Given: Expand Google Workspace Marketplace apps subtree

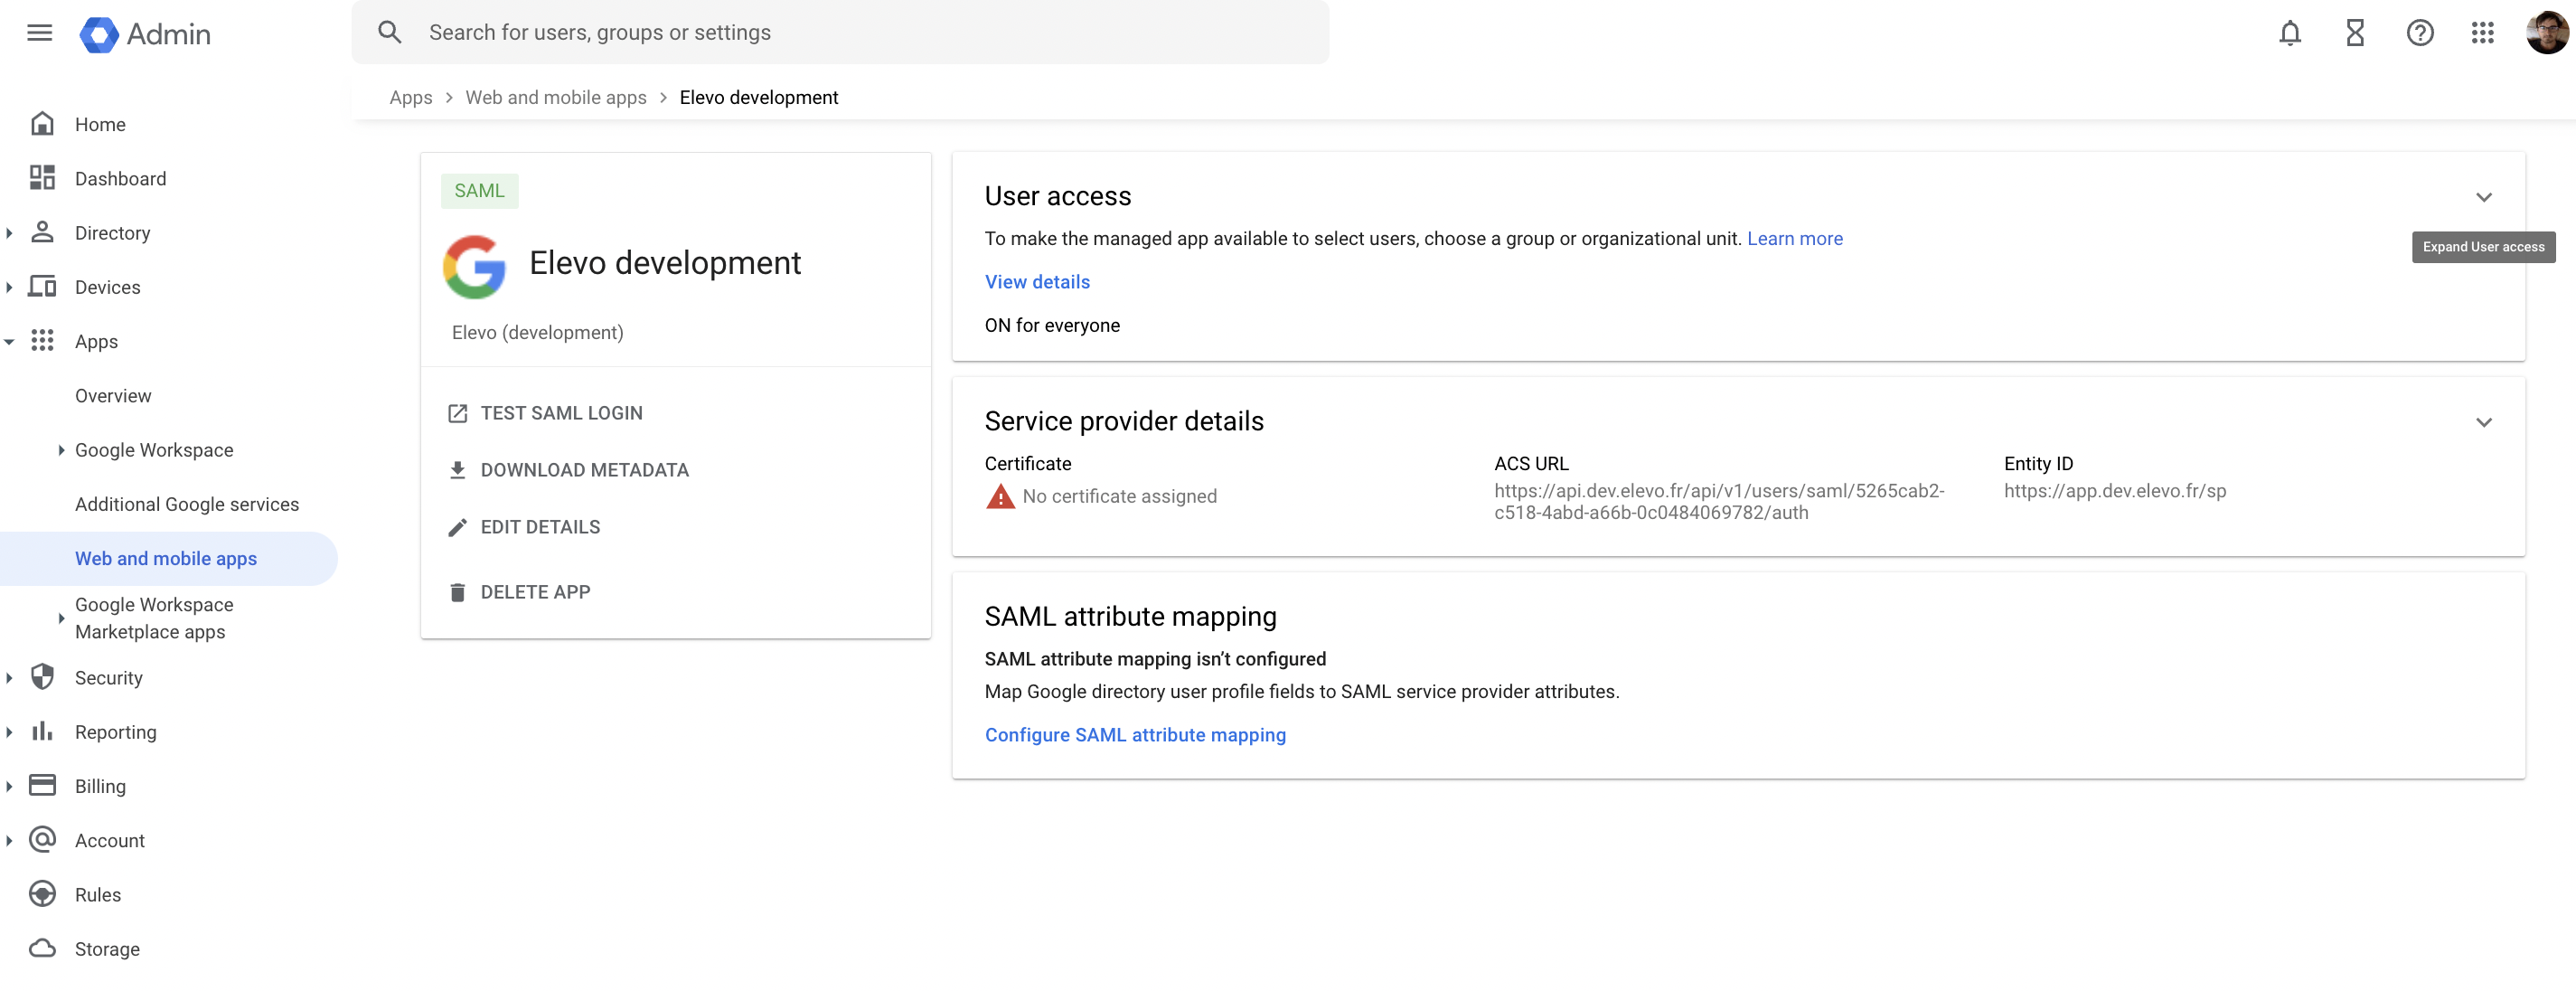Looking at the screenshot, I should tap(61, 618).
